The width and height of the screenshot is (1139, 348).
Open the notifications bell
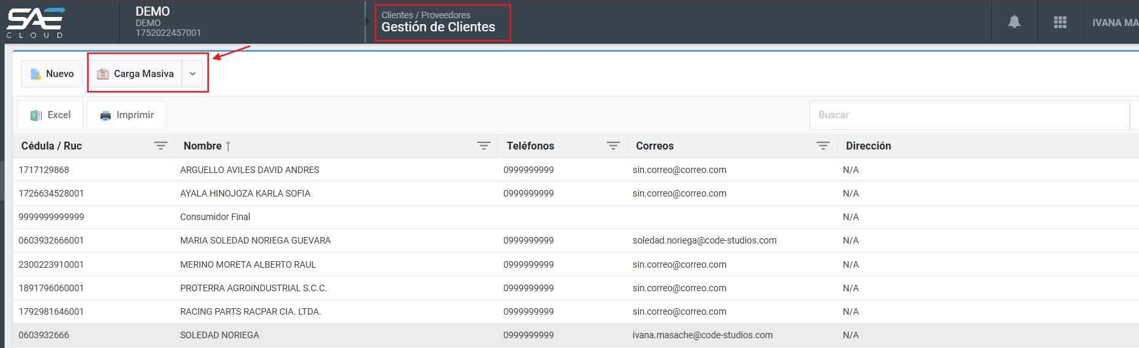(x=1014, y=22)
